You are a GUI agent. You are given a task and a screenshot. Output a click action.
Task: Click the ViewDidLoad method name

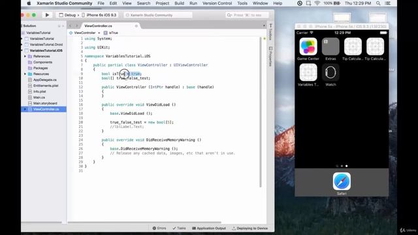(157, 104)
